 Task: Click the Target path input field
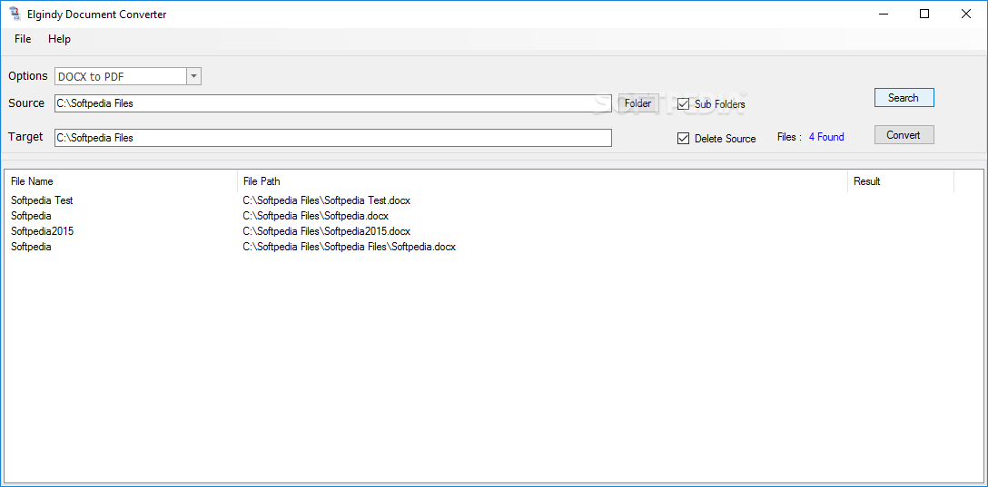pos(332,138)
